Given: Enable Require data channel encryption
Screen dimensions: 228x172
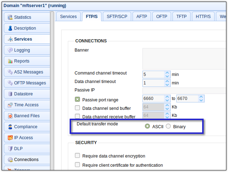Looking at the screenshot, I should (x=77, y=156).
